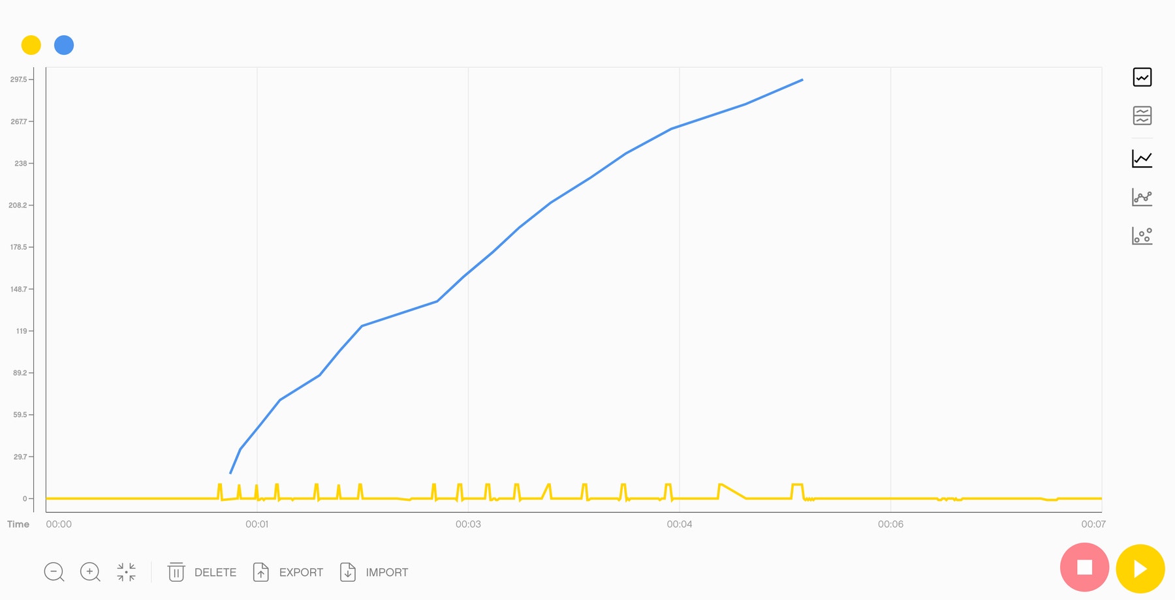
Task: Zoom in using the magnifier plus icon
Action: (90, 572)
